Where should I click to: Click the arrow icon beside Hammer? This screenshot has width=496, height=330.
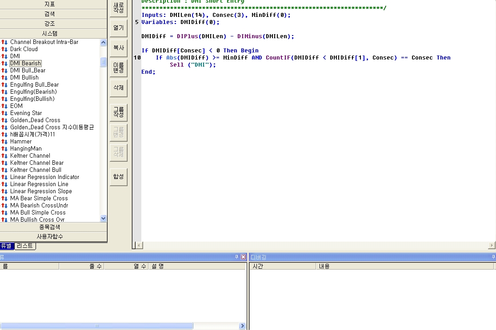click(x=4, y=142)
